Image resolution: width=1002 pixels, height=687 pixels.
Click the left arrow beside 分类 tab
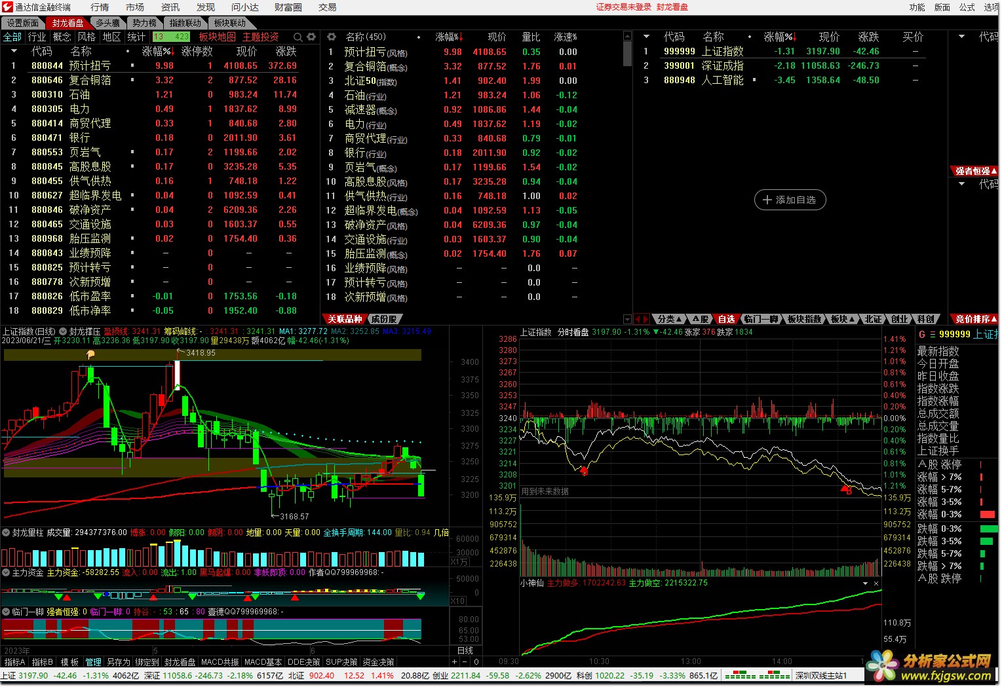click(x=637, y=319)
